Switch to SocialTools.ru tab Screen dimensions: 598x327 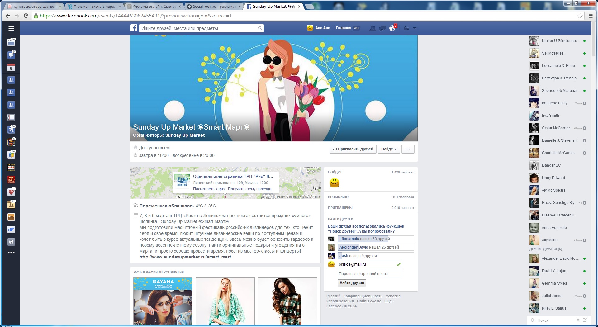point(214,7)
